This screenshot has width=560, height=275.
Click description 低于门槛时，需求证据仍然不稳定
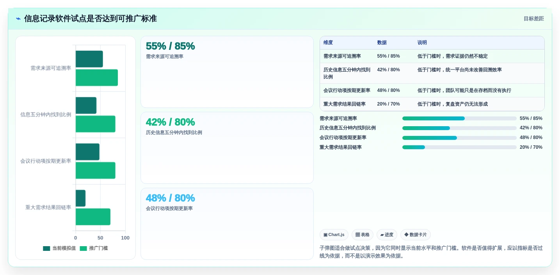452,56
